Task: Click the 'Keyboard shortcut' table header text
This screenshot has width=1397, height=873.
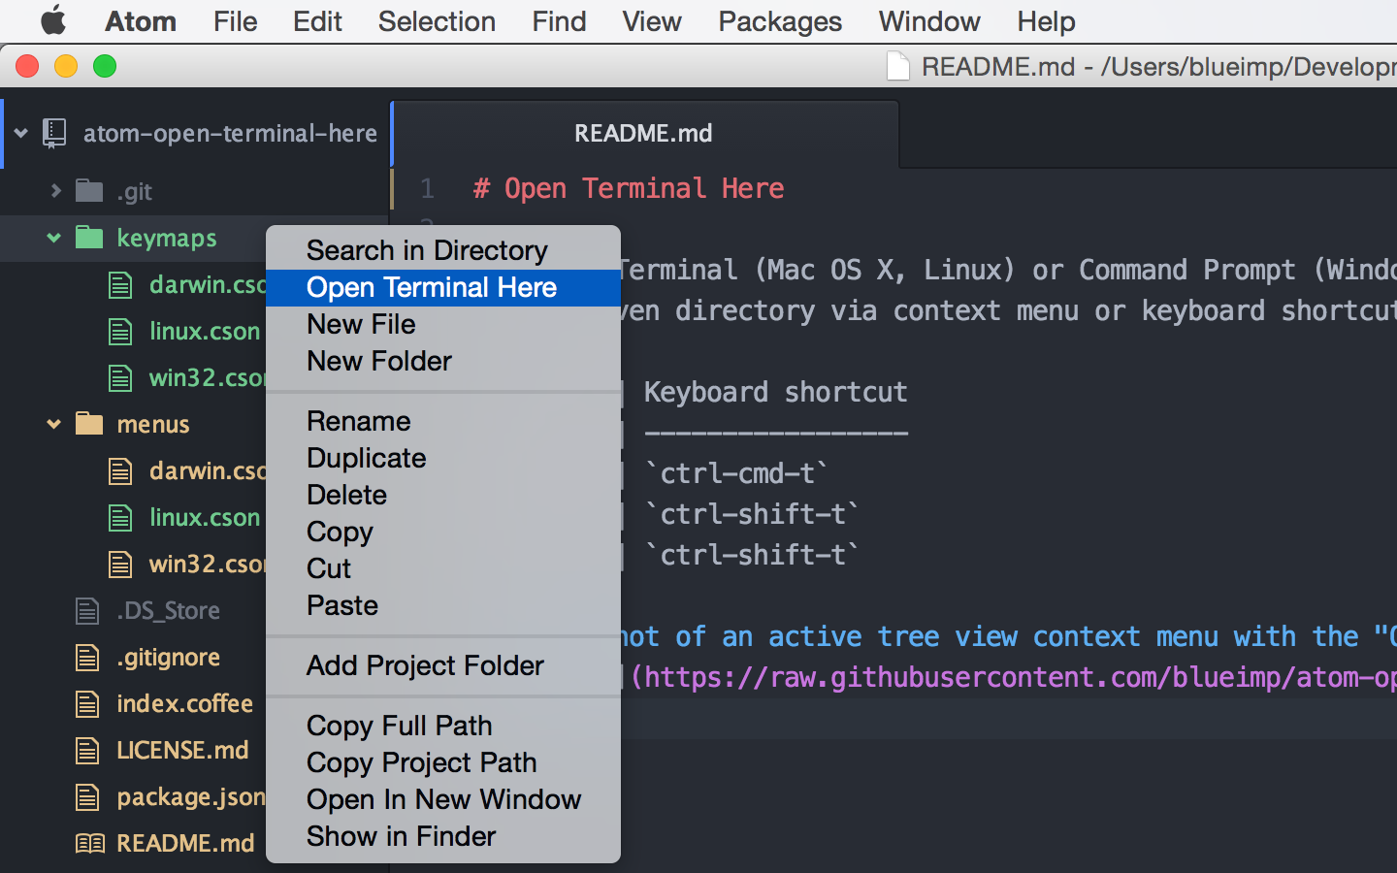Action: 776,392
